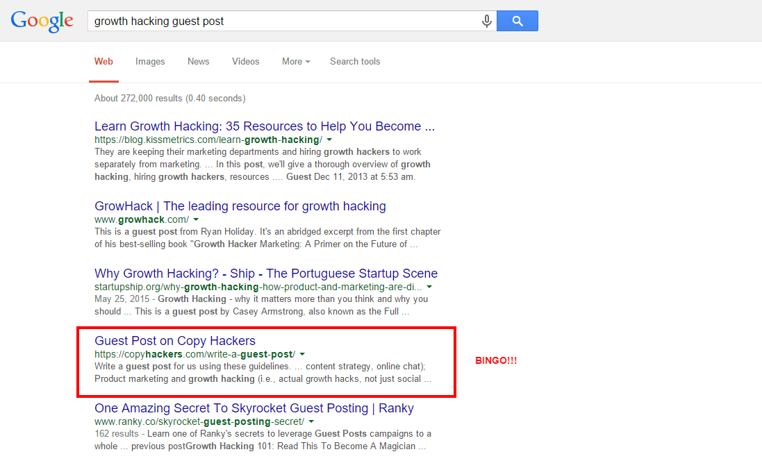Click snippet starting 'May 25, 2015 - Growth Hacking'

261,305
